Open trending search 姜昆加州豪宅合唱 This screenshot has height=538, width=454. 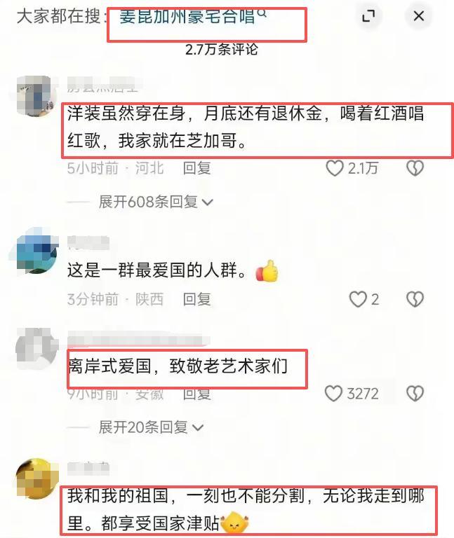[187, 16]
